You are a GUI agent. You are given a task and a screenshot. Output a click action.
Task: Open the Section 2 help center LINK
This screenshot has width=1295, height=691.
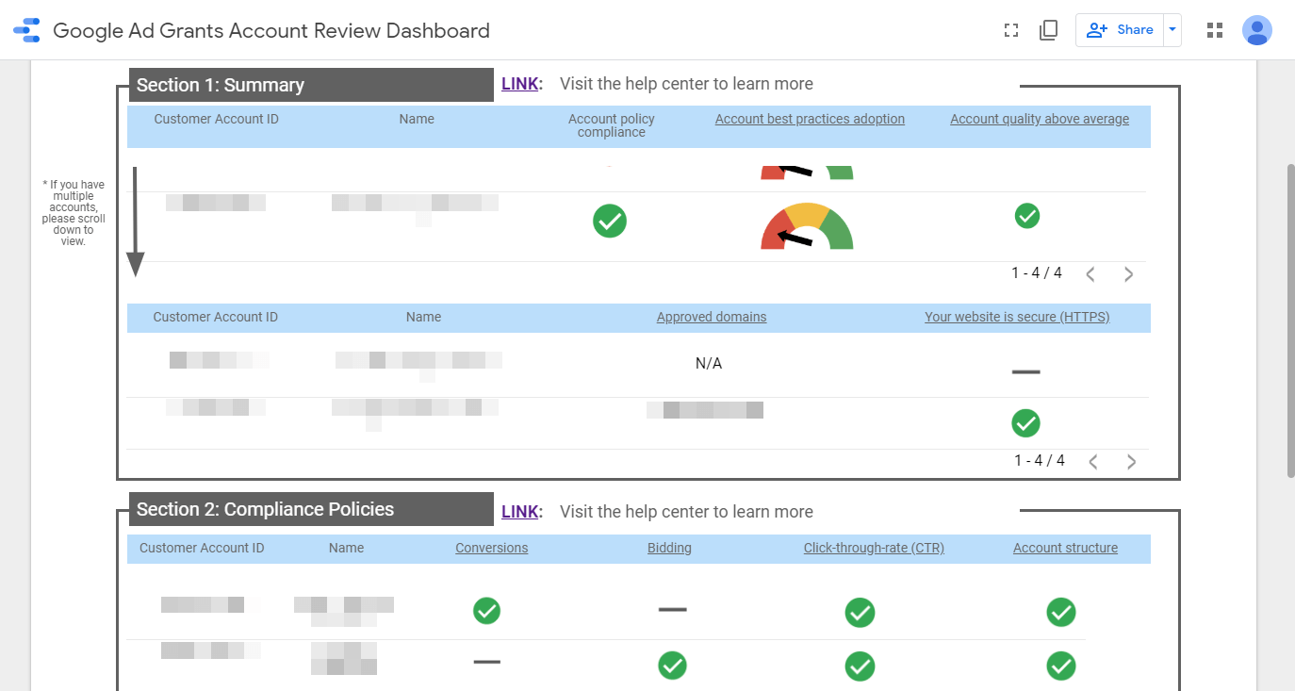tap(519, 512)
